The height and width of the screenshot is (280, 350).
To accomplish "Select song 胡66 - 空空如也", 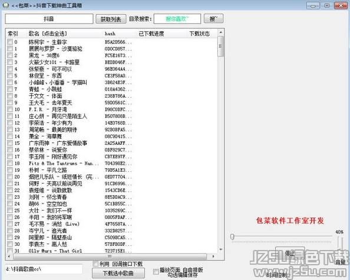I will [48, 204].
